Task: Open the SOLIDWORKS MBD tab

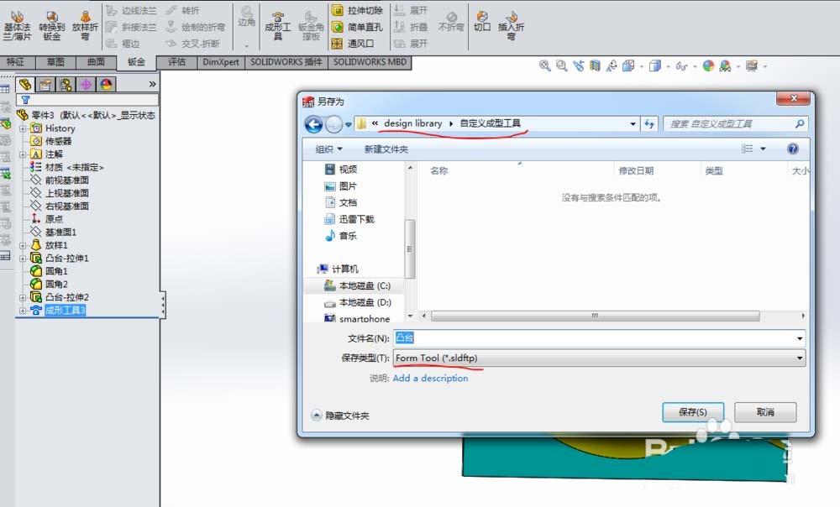Action: point(369,61)
